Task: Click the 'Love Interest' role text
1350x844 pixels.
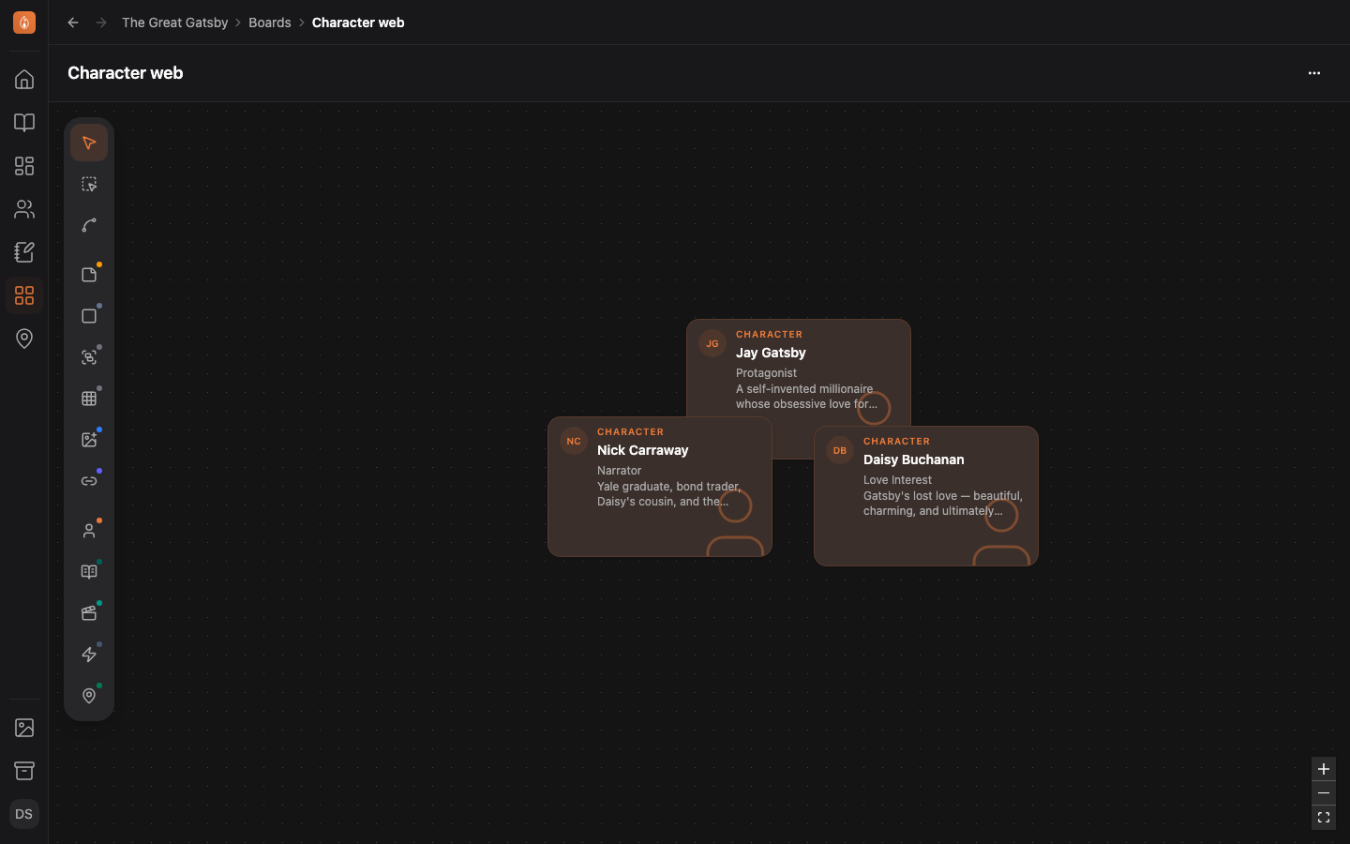Action: tap(898, 480)
